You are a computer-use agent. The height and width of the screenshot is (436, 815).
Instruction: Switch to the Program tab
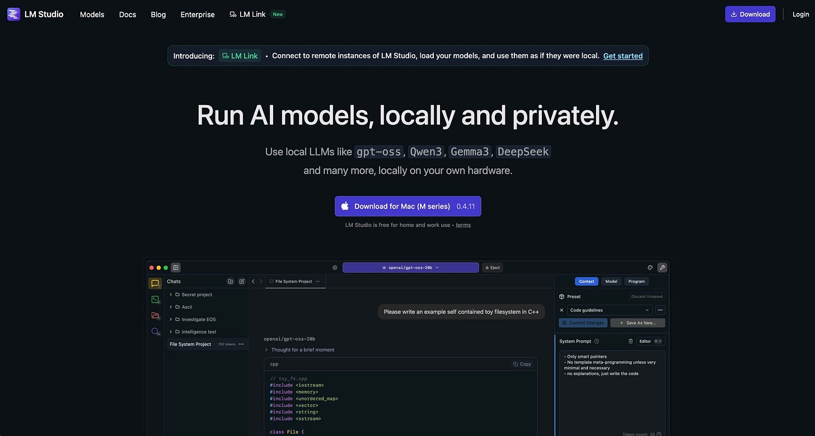(636, 282)
